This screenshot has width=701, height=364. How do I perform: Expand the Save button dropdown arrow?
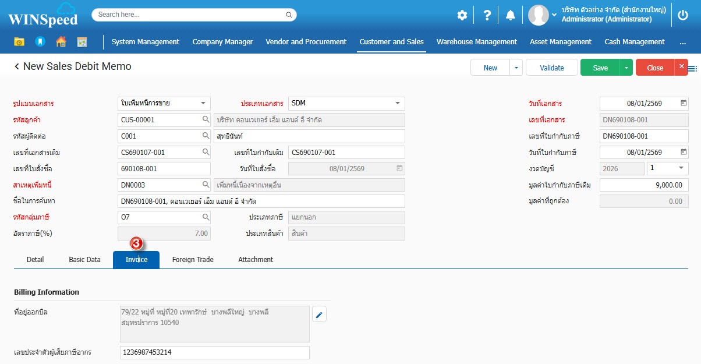click(626, 68)
